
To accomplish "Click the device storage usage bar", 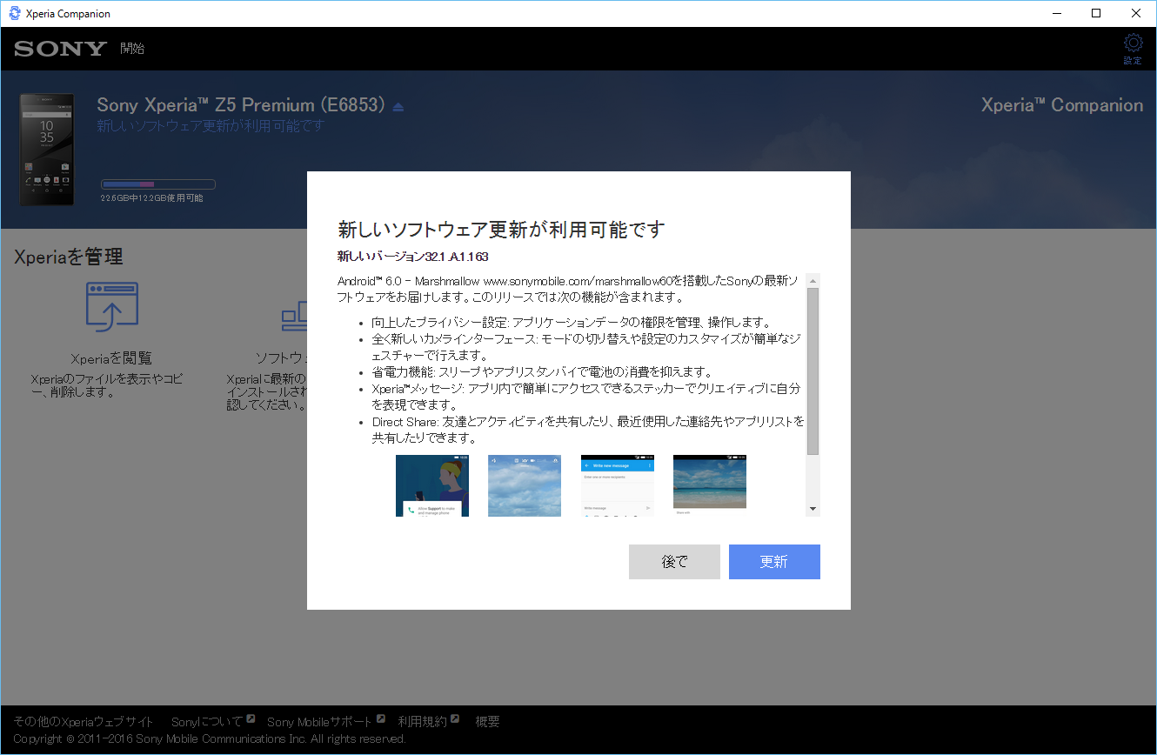I will pyautogui.click(x=158, y=184).
